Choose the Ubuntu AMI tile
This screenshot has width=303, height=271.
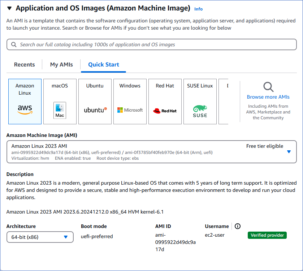click(95, 102)
